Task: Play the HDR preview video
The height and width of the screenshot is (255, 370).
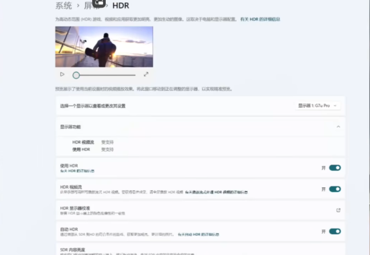Action: click(x=62, y=74)
